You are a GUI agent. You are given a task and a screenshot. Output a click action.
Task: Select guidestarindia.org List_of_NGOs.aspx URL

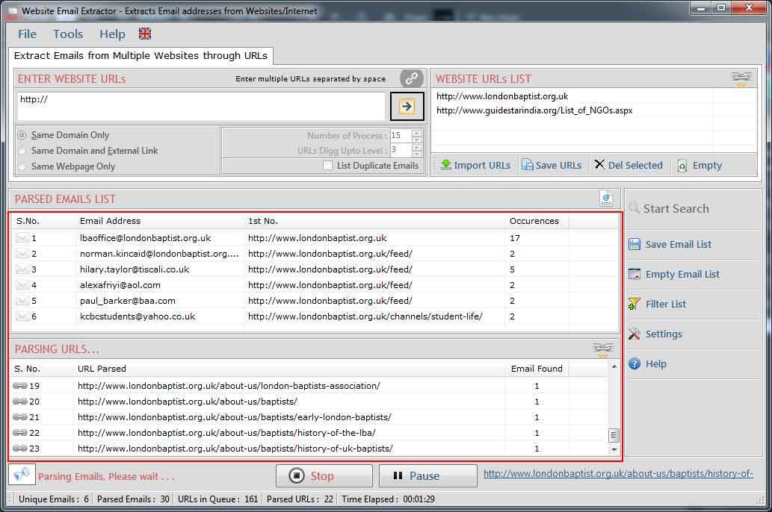coord(534,110)
